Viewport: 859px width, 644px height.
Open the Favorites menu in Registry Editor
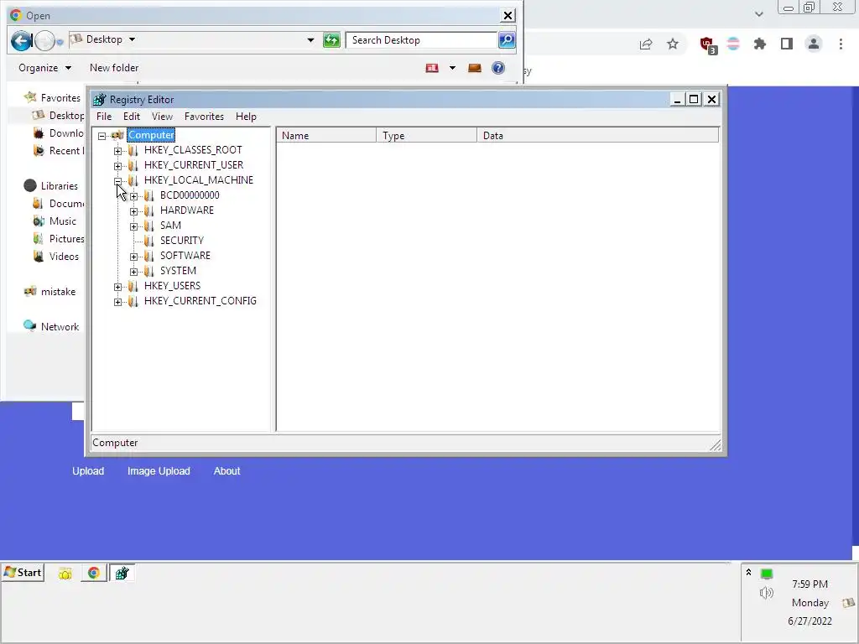[204, 117]
